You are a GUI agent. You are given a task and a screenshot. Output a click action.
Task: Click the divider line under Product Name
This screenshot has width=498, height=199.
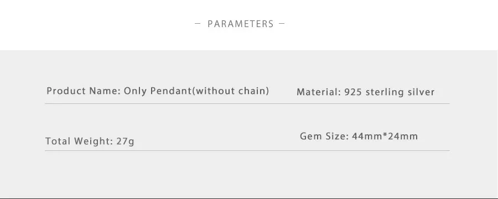point(247,103)
